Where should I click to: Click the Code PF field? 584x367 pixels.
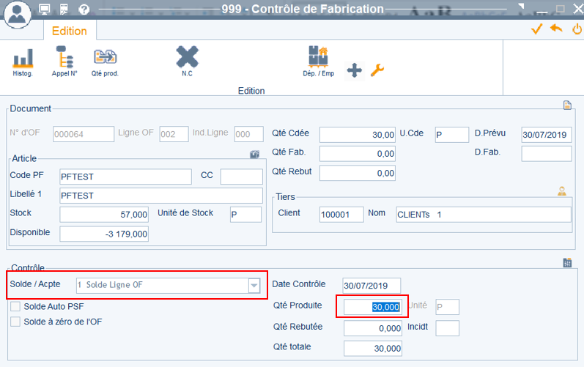tap(125, 177)
